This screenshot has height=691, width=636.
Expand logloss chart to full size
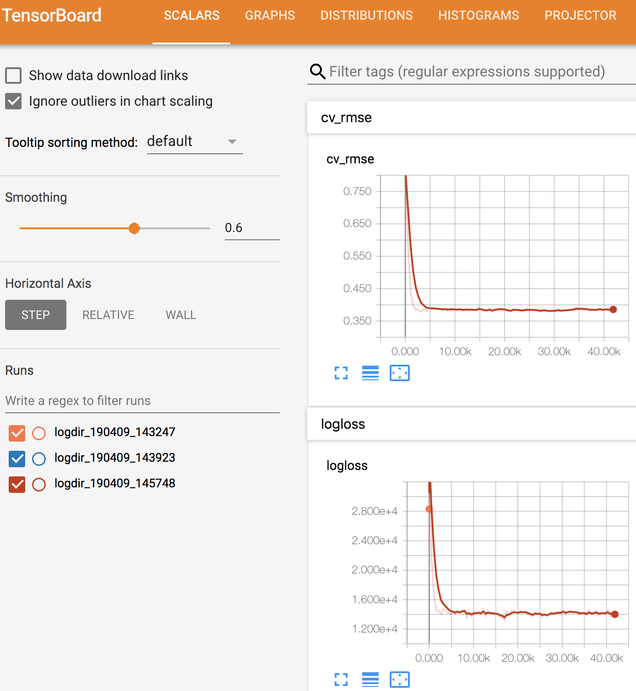coord(341,680)
